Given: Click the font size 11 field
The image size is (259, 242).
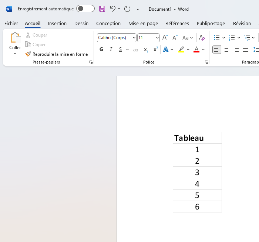Looking at the screenshot, I should (147, 38).
